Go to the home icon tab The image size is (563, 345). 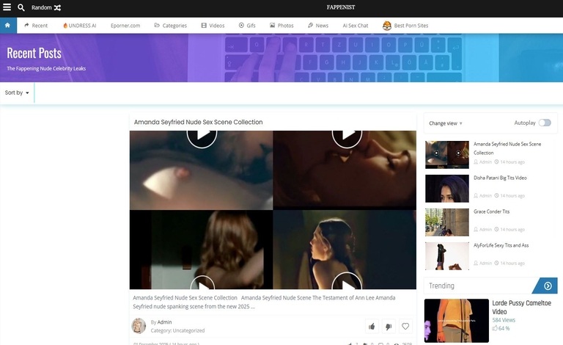7,25
